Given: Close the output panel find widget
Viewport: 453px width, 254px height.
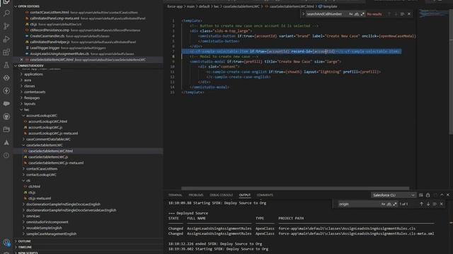Looking at the screenshot, I should coord(442,204).
